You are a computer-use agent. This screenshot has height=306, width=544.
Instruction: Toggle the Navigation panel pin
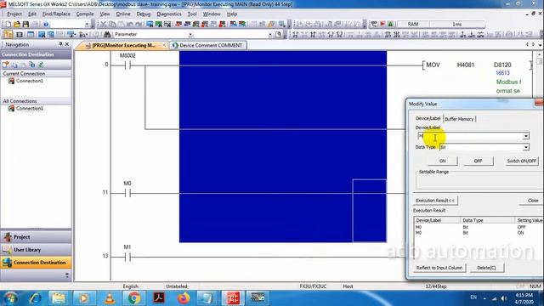point(60,44)
